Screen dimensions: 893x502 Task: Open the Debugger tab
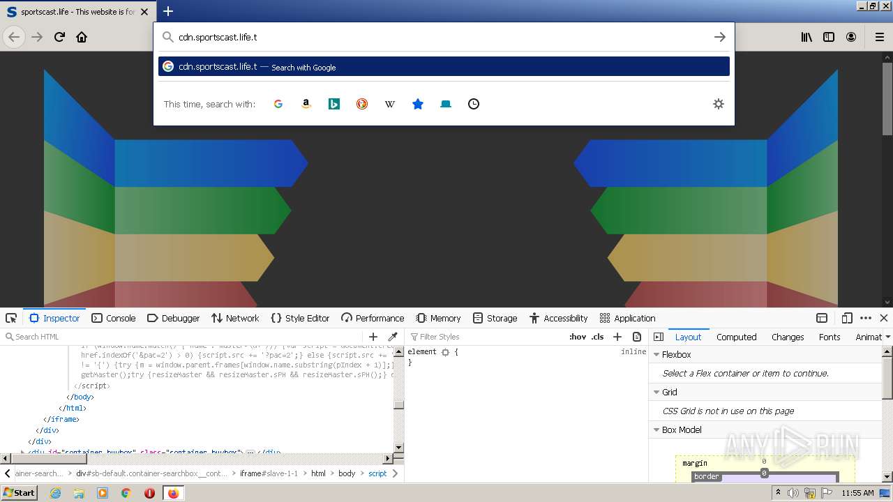click(173, 318)
